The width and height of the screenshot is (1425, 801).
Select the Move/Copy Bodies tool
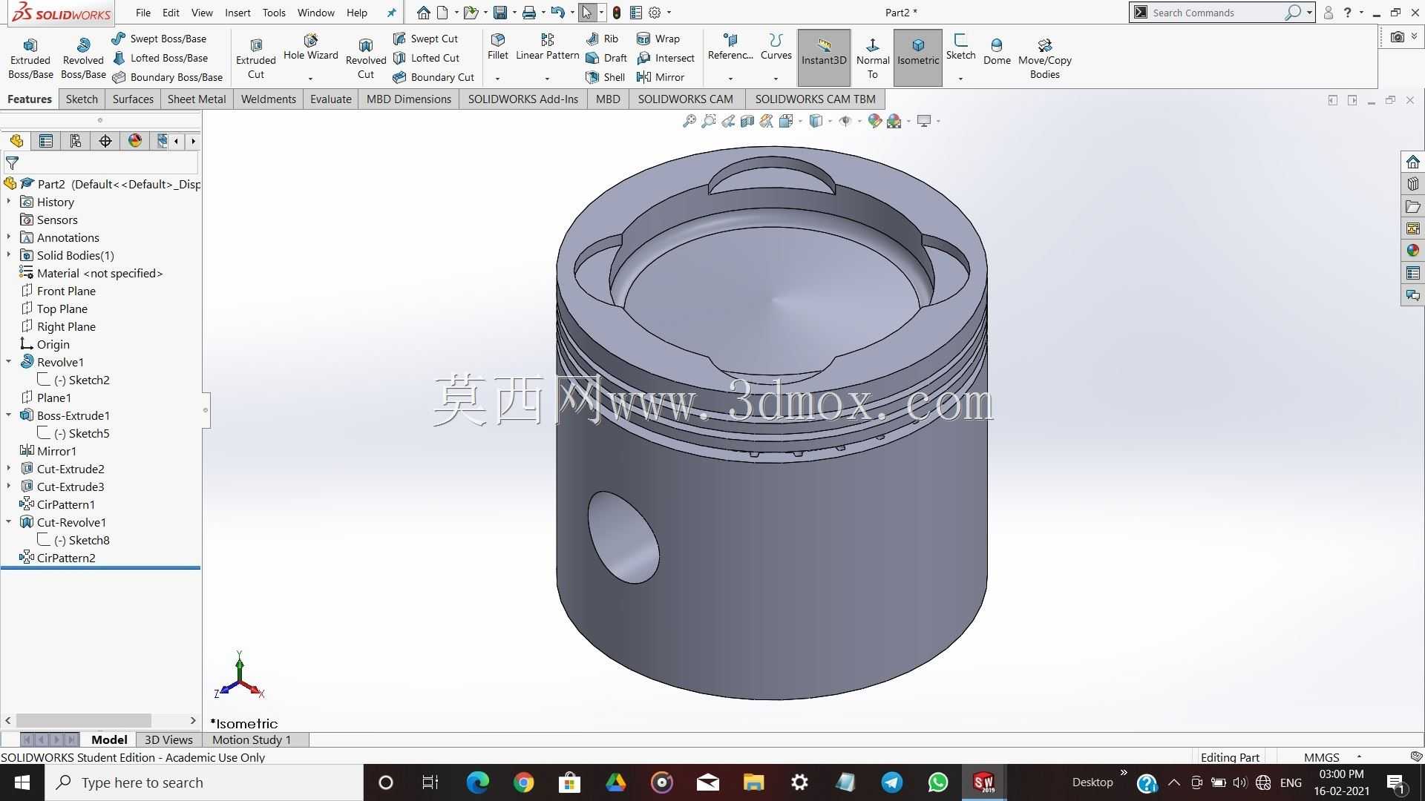1045,59
